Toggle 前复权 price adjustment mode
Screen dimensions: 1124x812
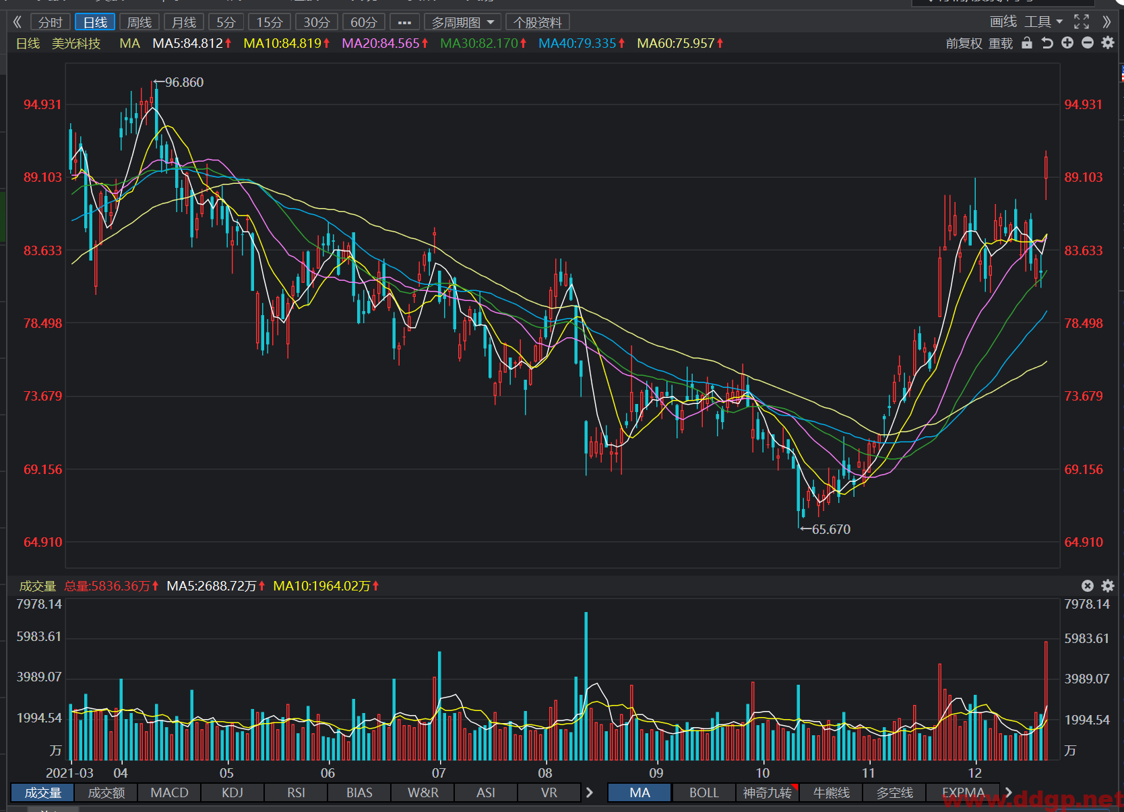tap(964, 44)
